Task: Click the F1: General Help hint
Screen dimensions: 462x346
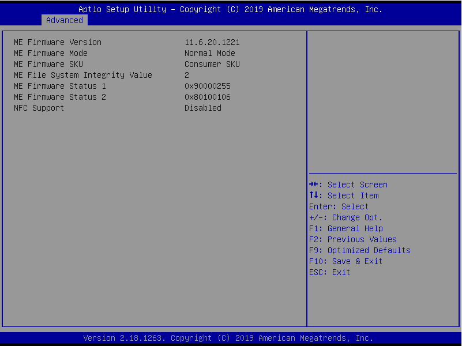Action: coord(346,228)
